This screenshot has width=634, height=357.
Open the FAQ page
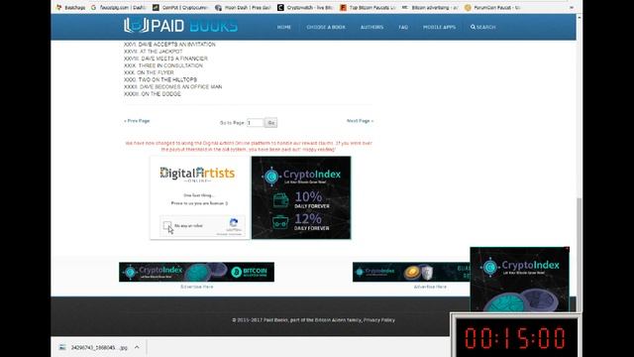pos(403,27)
